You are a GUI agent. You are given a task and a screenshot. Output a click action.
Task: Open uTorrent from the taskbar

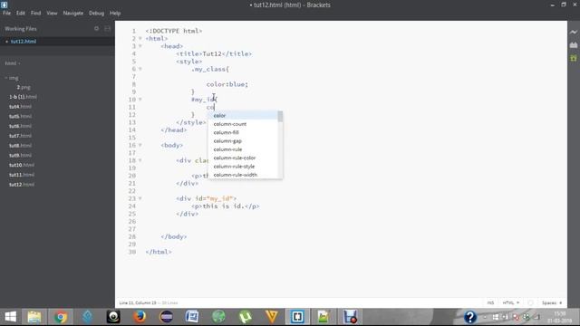(x=246, y=317)
